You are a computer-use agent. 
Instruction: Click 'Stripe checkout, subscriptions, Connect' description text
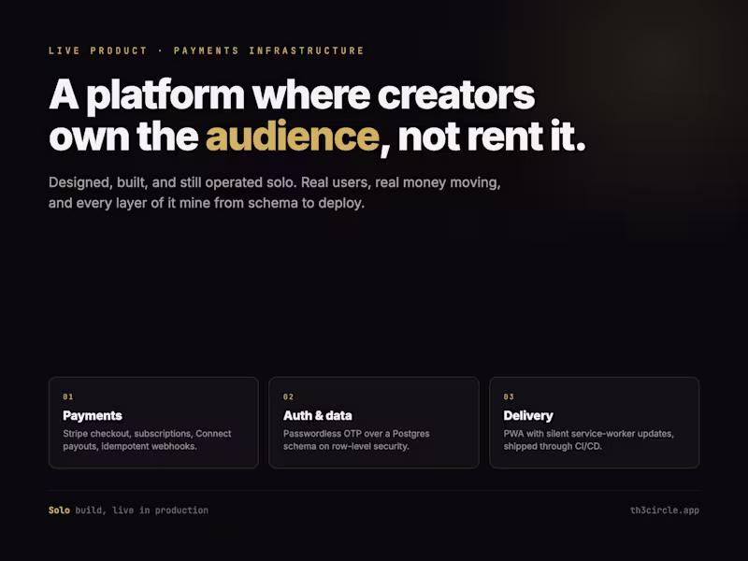147,434
